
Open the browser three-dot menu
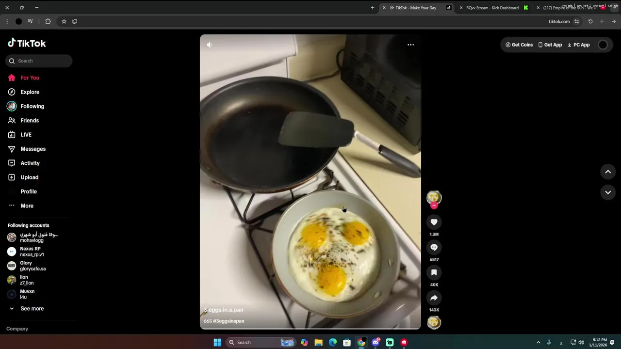coord(7,21)
